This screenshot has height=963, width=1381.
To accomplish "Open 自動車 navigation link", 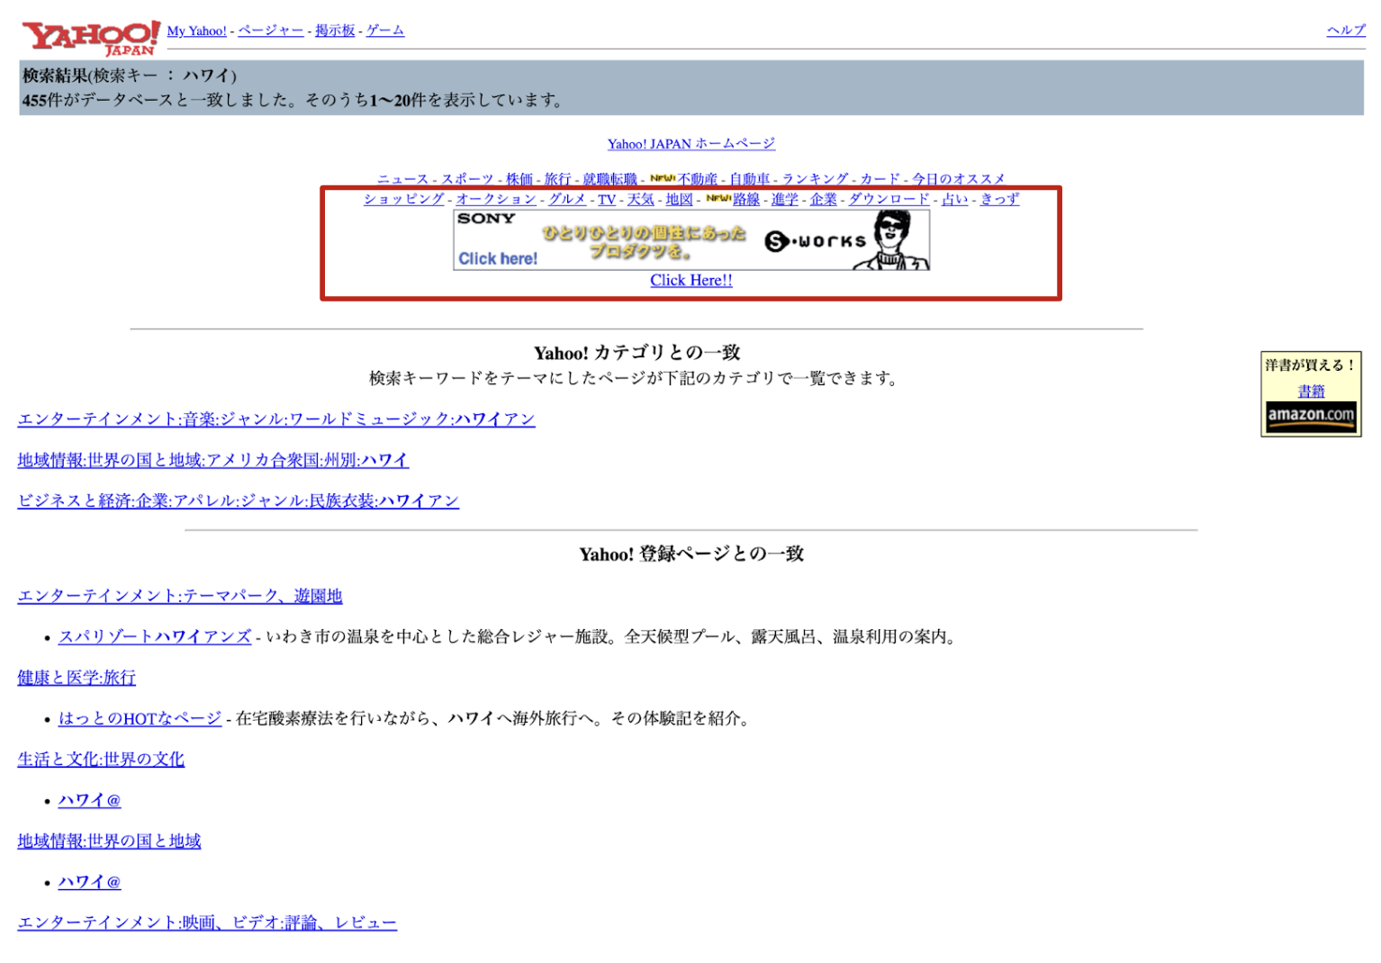I will click(x=750, y=179).
